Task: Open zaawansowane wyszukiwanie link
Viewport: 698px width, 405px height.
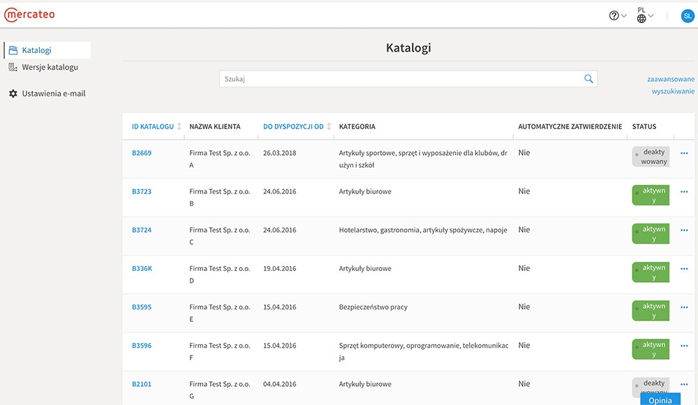Action: [x=671, y=85]
